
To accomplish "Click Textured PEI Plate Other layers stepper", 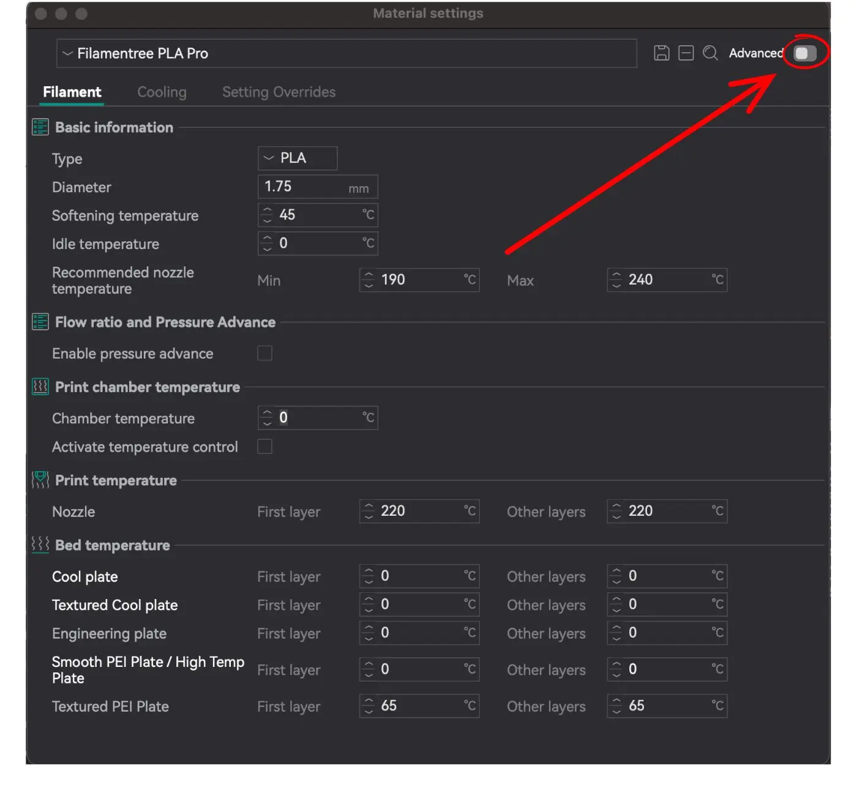I will click(x=616, y=705).
